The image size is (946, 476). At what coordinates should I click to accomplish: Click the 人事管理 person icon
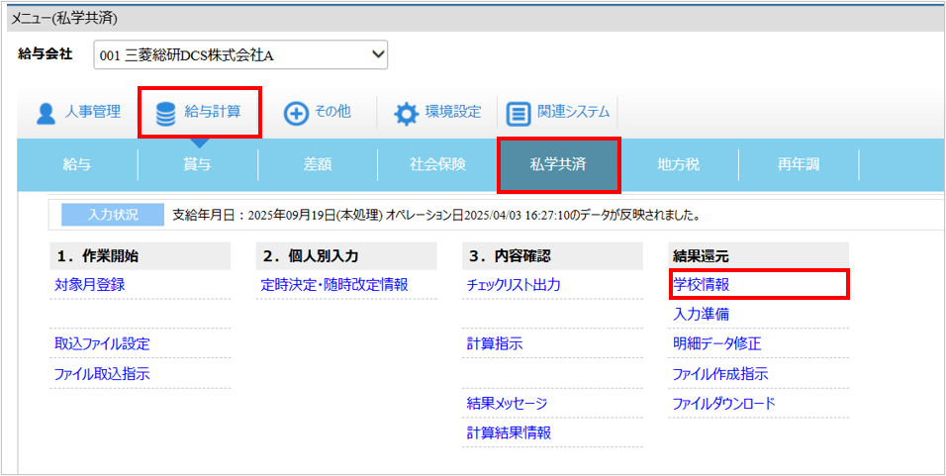coord(47,114)
